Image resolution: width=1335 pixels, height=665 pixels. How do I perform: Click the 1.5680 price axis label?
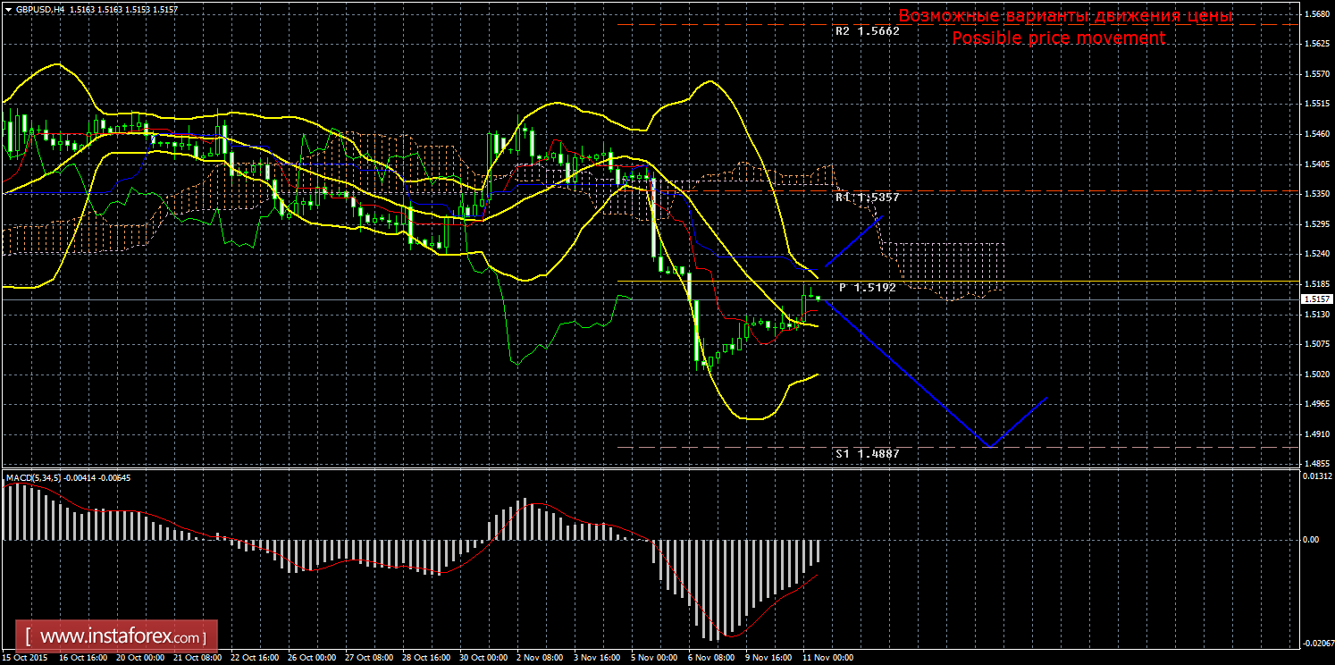coord(1314,13)
